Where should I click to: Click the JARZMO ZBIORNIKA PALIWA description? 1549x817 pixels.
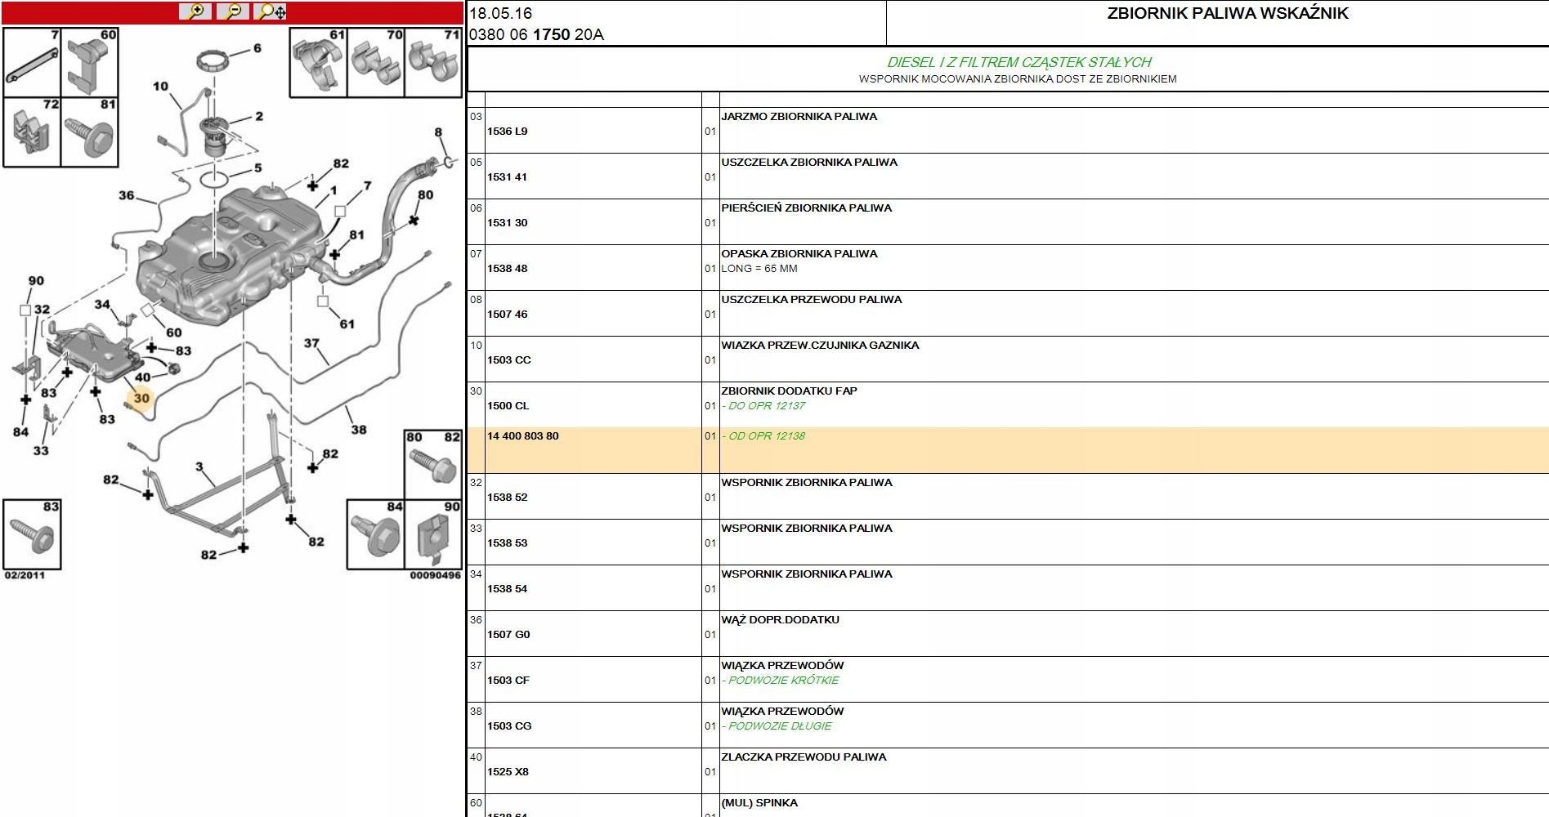pos(799,116)
